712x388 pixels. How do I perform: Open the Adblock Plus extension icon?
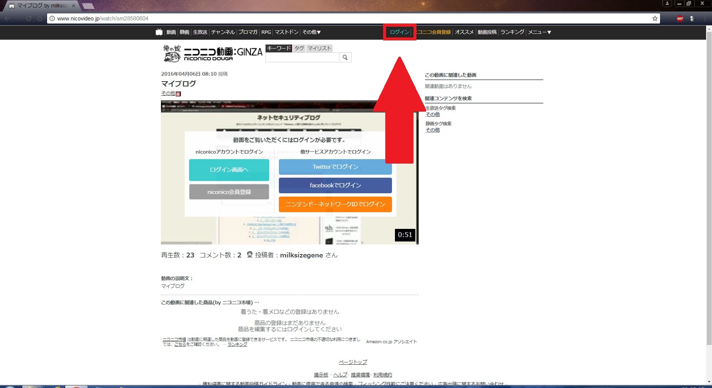click(680, 19)
